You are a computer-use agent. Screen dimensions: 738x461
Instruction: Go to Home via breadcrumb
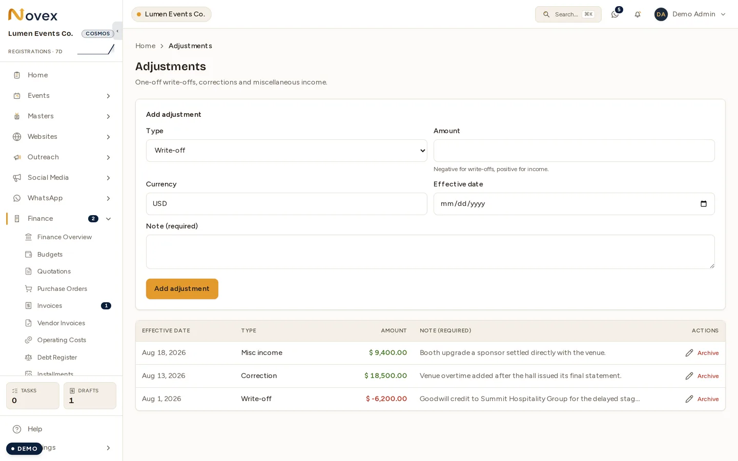pyautogui.click(x=145, y=46)
